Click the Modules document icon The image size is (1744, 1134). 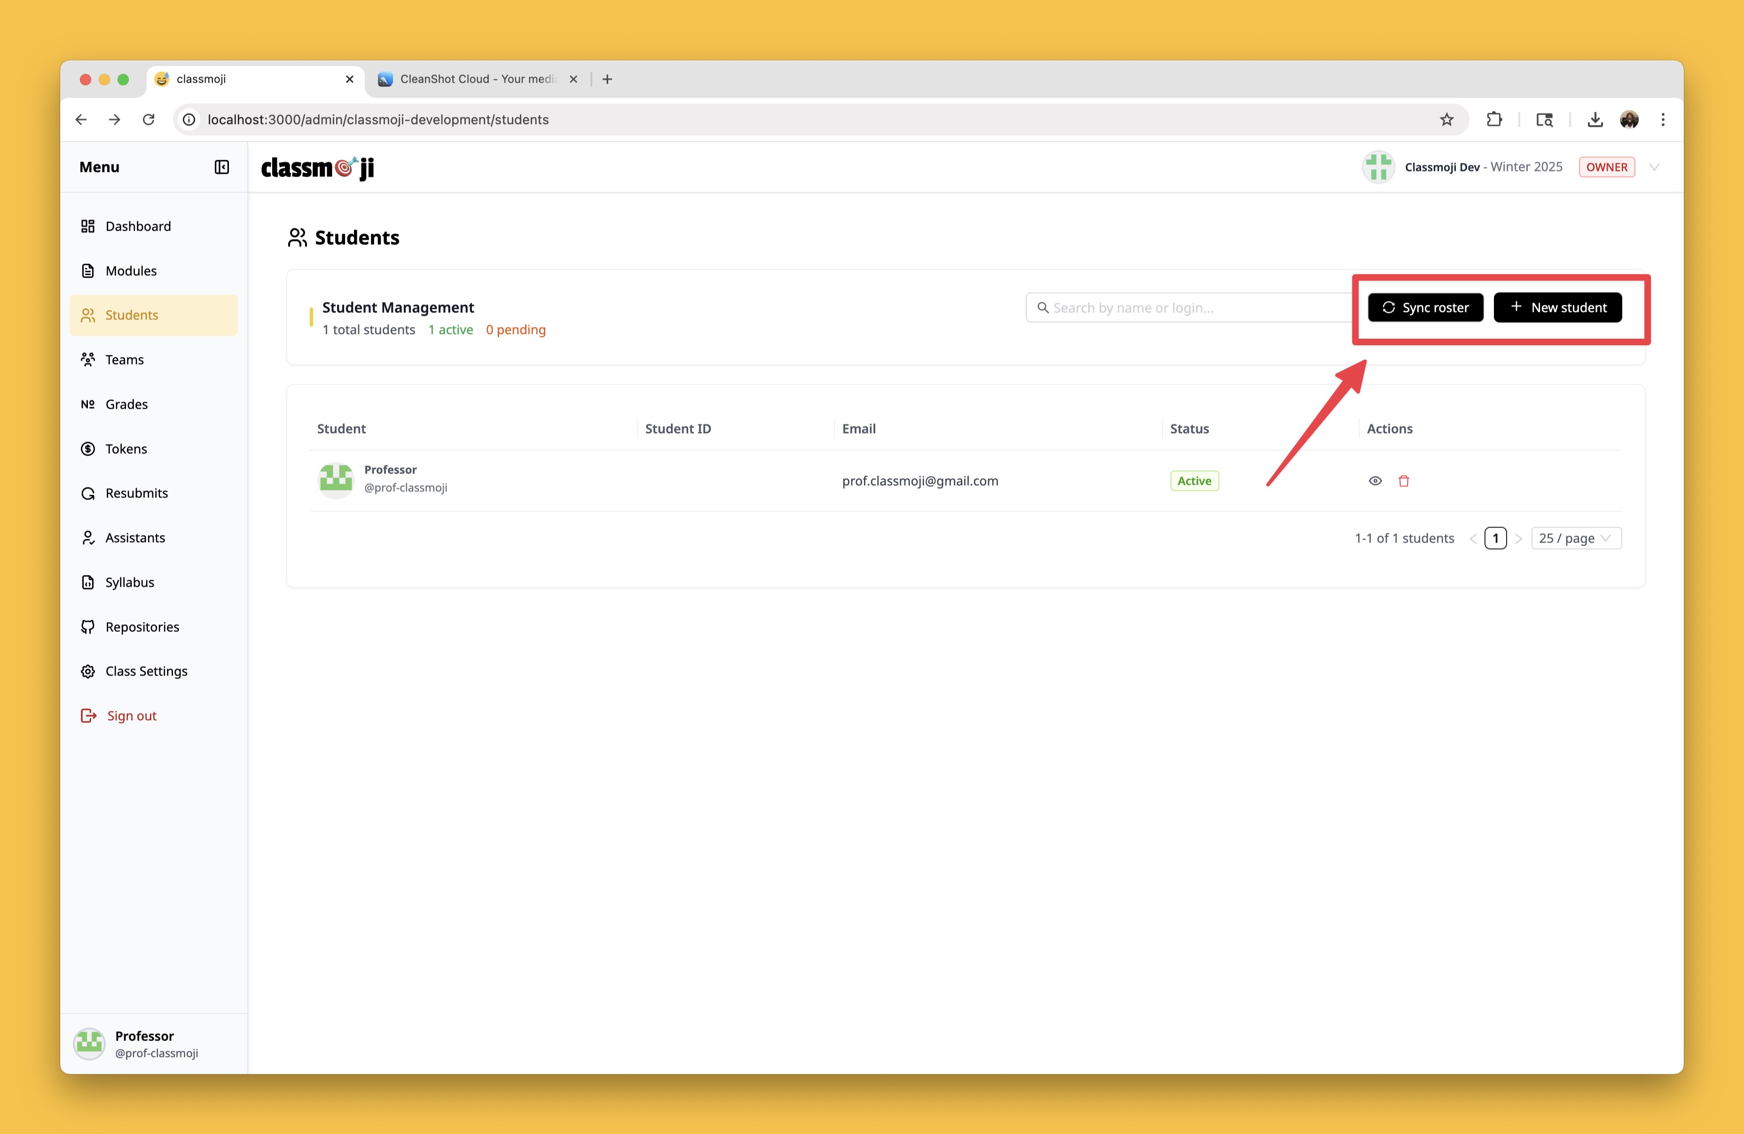88,271
